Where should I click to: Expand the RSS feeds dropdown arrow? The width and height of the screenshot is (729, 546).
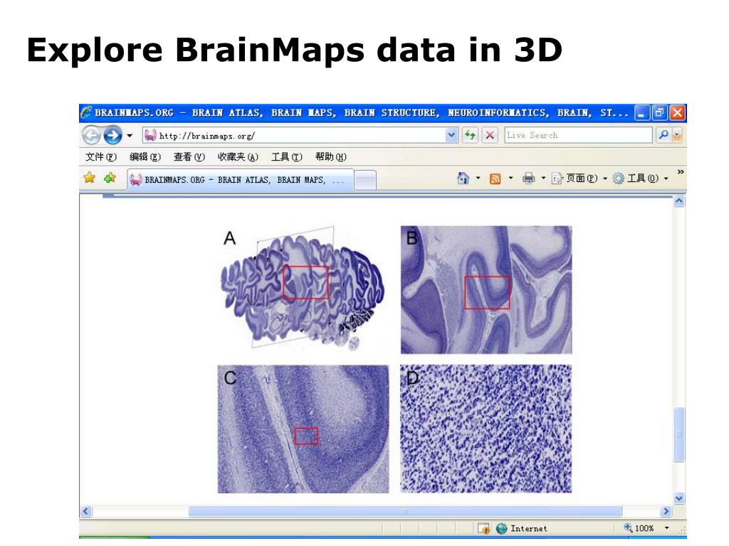(x=510, y=178)
